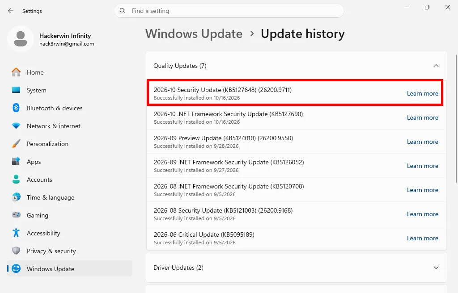Click the hack3rwin@gmail.com email text

pos(67,44)
